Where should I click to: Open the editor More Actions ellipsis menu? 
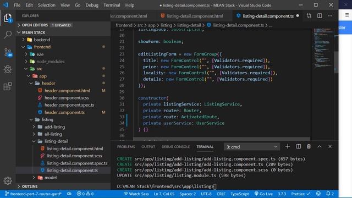tap(330, 16)
